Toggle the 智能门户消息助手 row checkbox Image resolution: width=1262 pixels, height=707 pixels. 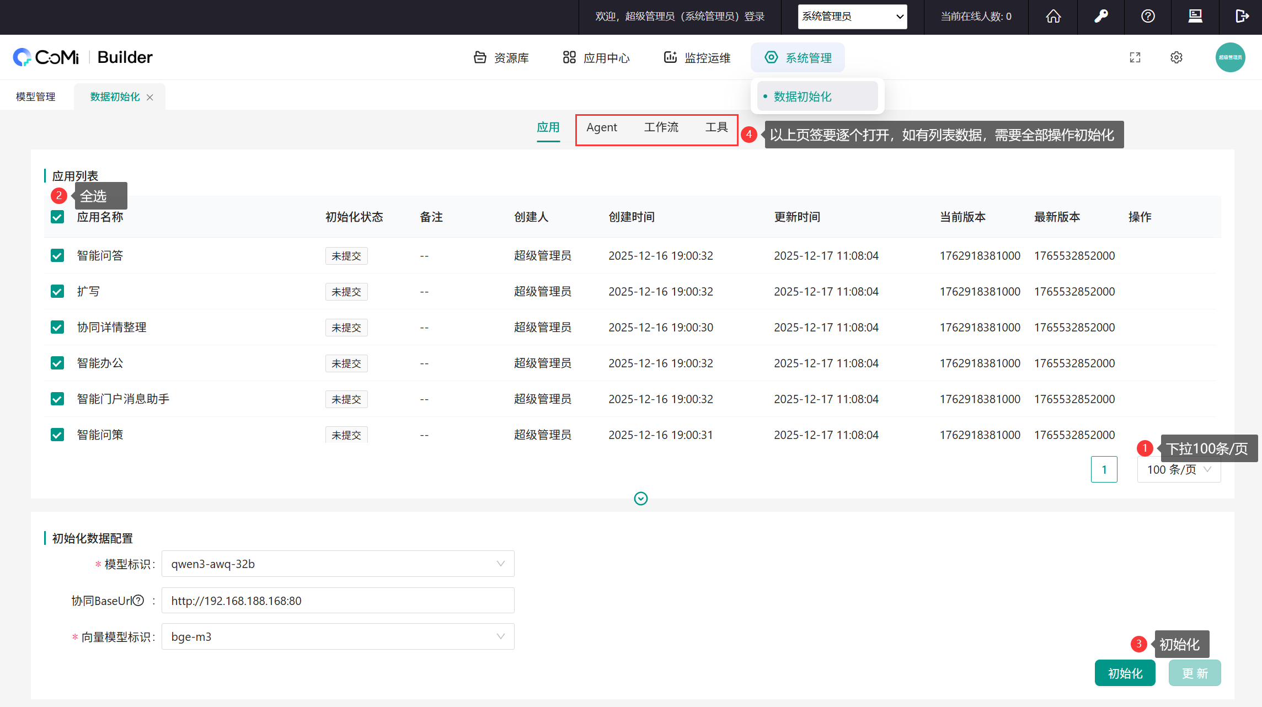click(x=57, y=399)
